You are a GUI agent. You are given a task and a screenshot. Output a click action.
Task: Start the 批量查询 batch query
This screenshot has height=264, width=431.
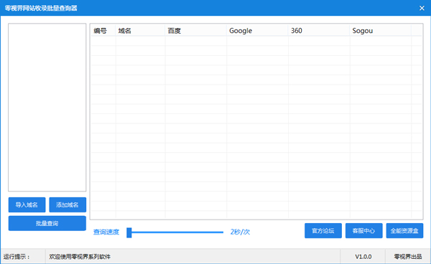(47, 223)
